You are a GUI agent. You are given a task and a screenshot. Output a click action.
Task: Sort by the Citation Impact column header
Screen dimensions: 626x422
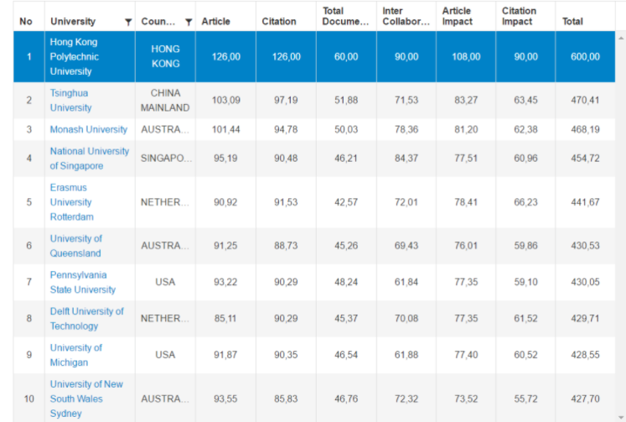(520, 16)
